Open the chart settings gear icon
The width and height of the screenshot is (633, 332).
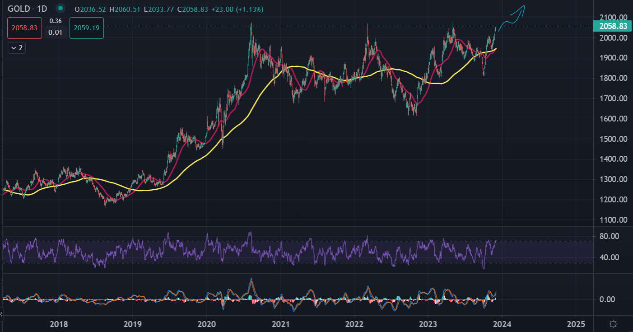pos(613,324)
